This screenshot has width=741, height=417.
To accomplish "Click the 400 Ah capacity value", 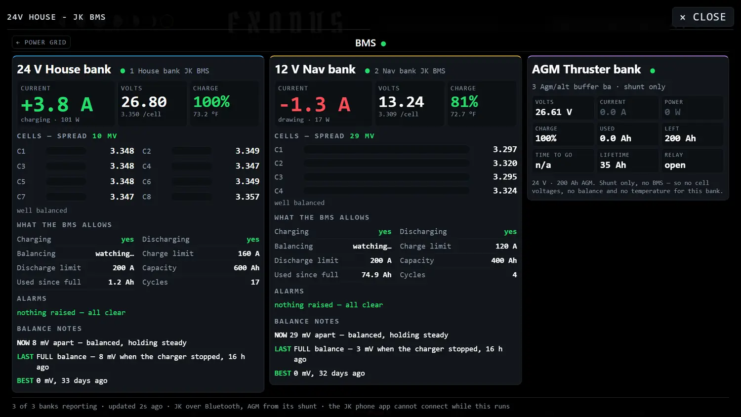I will (x=504, y=260).
